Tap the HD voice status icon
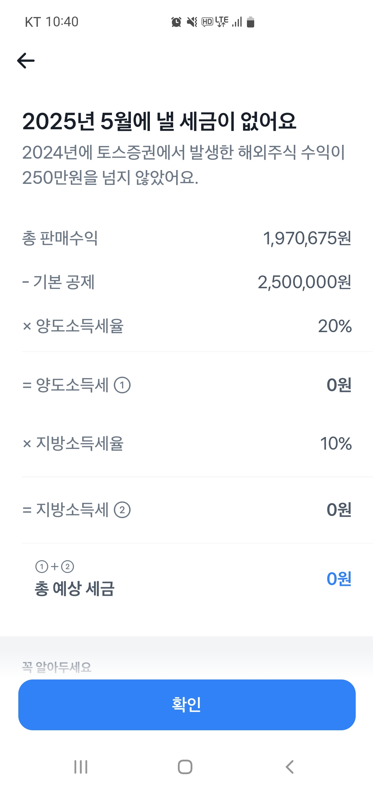Image resolution: width=373 pixels, height=788 pixels. [207, 22]
